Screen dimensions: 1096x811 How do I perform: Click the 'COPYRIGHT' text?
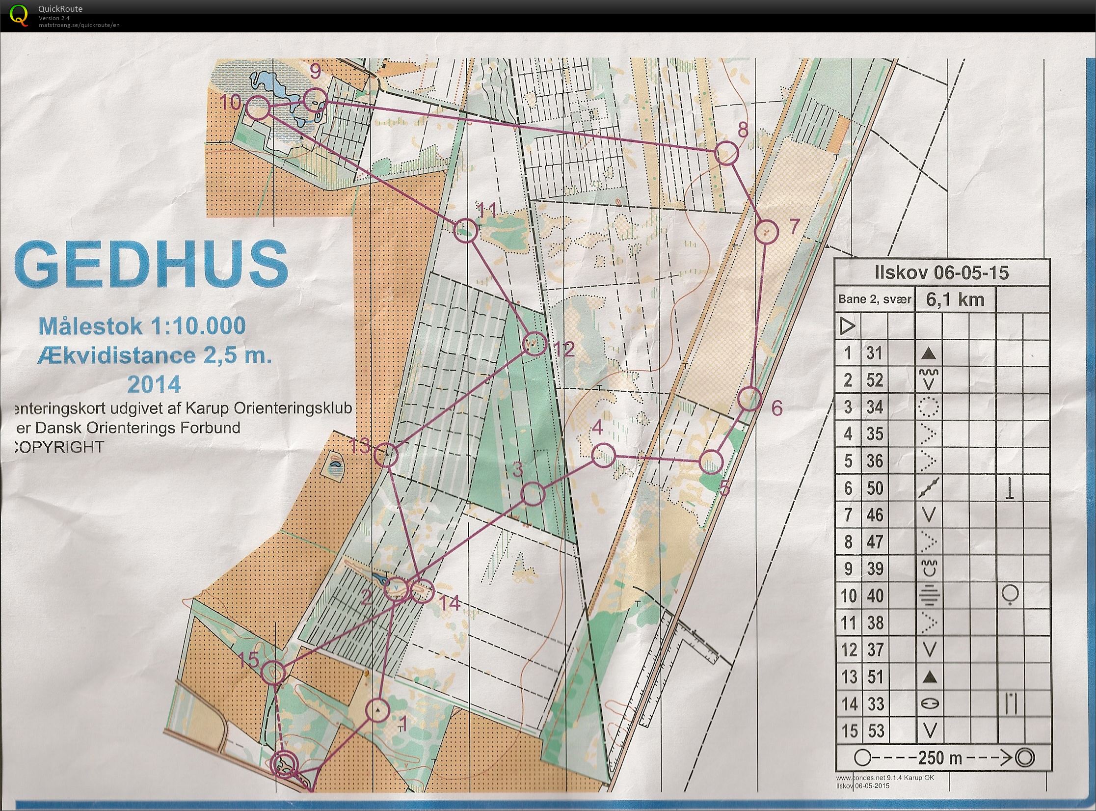pos(59,447)
